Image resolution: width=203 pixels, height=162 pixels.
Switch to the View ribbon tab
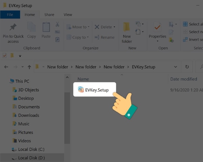[68, 15]
